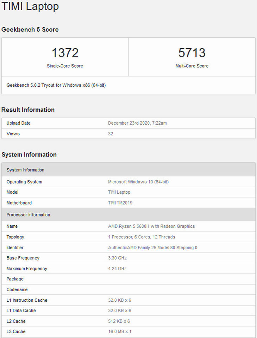This screenshot has width=257, height=338.
Task: Click the 'Base Frequency' row label
Action: (x=23, y=258)
